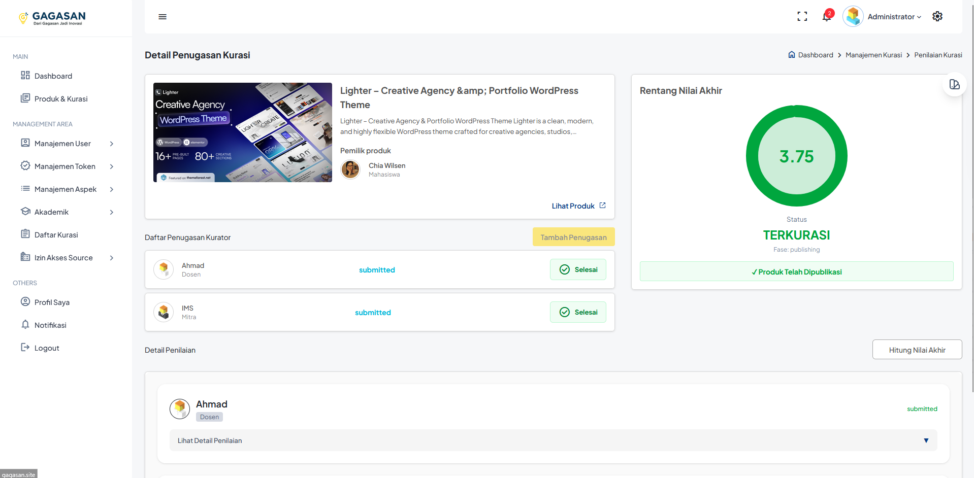Image resolution: width=974 pixels, height=478 pixels.
Task: Click Ahmad's avatar in Detail Penilaian
Action: [x=180, y=409]
